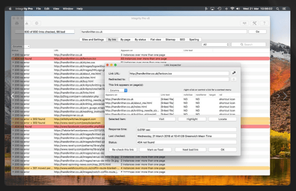Click the Link URL field
The height and width of the screenshot is (191, 296).
point(179,74)
